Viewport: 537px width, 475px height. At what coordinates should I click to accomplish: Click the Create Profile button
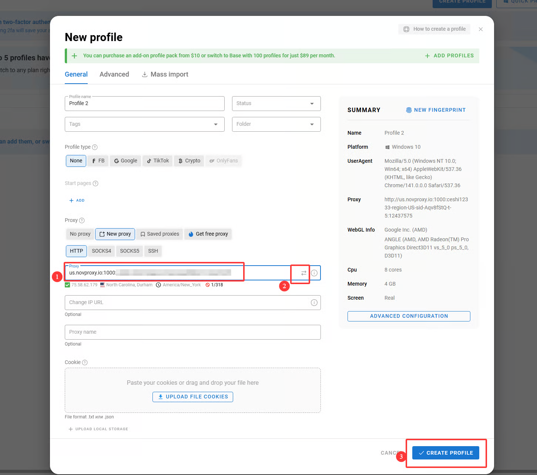[446, 453]
